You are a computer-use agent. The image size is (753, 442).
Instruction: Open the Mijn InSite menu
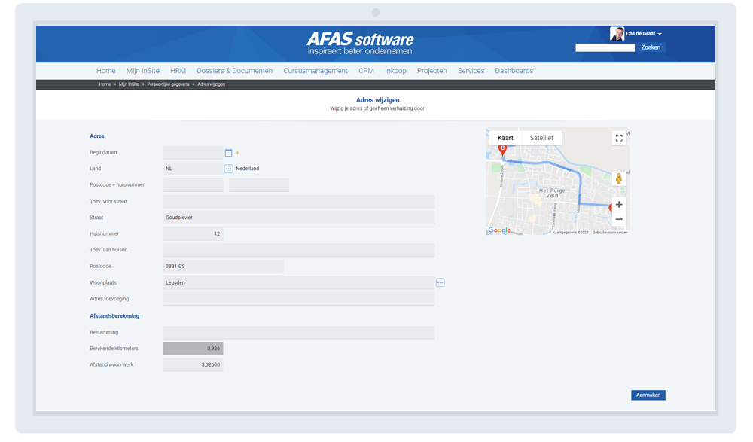point(142,71)
